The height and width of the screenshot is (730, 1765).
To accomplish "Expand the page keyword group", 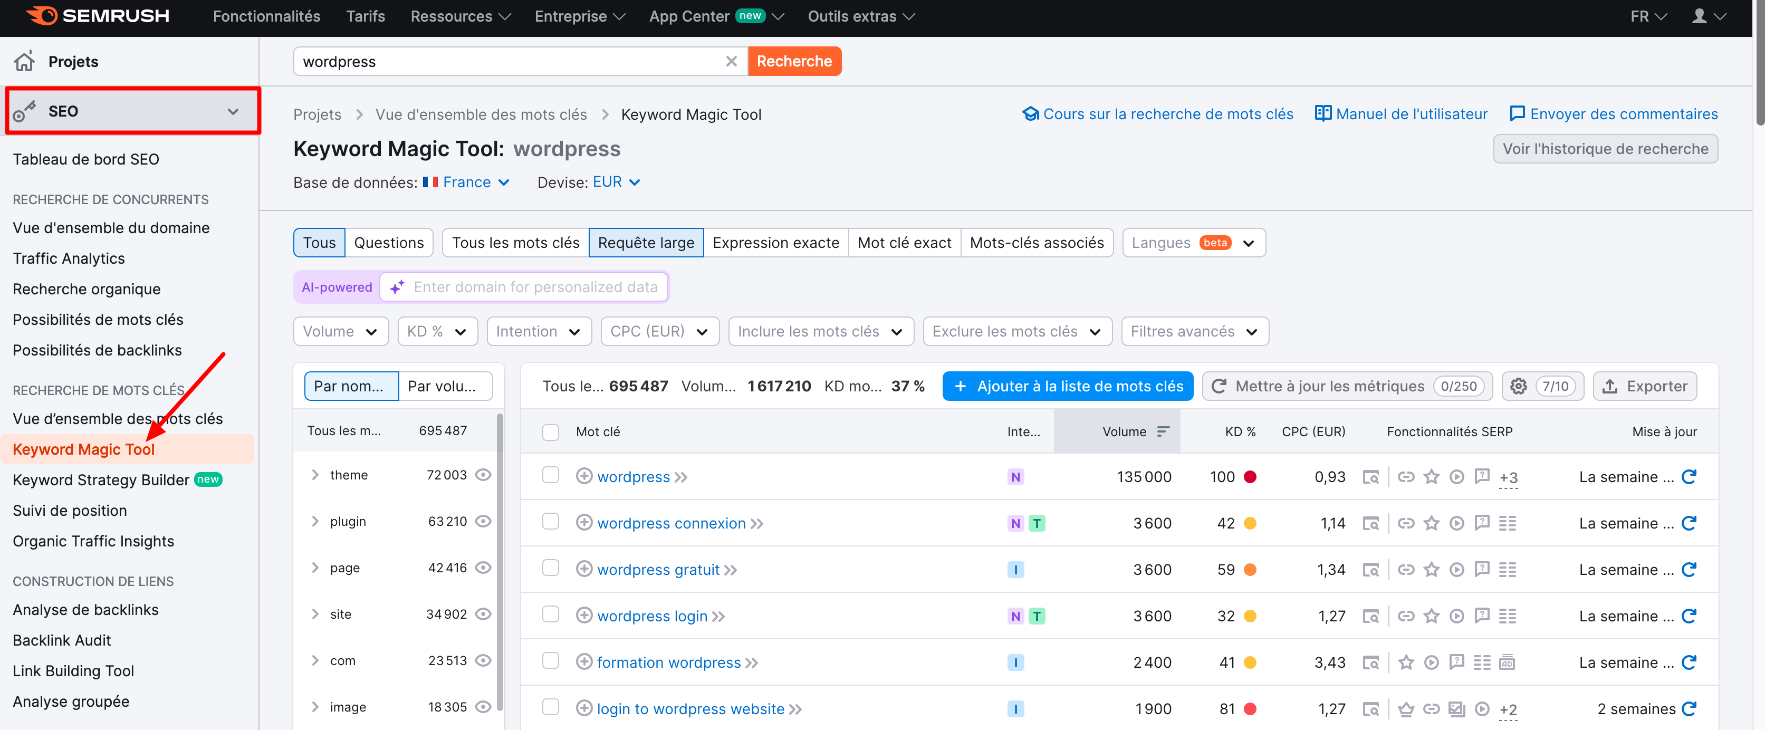I will [x=315, y=568].
